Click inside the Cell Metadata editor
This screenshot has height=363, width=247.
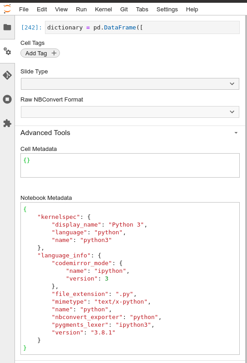(130, 165)
